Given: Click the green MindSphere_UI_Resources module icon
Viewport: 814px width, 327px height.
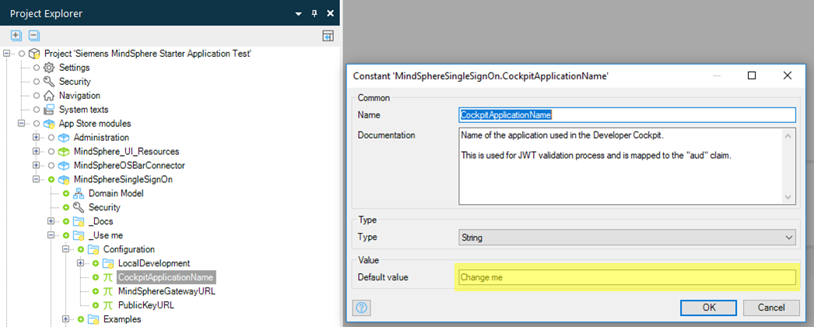Looking at the screenshot, I should tap(64, 152).
